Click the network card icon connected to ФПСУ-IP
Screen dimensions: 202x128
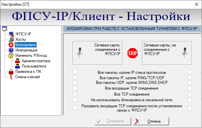point(80,52)
